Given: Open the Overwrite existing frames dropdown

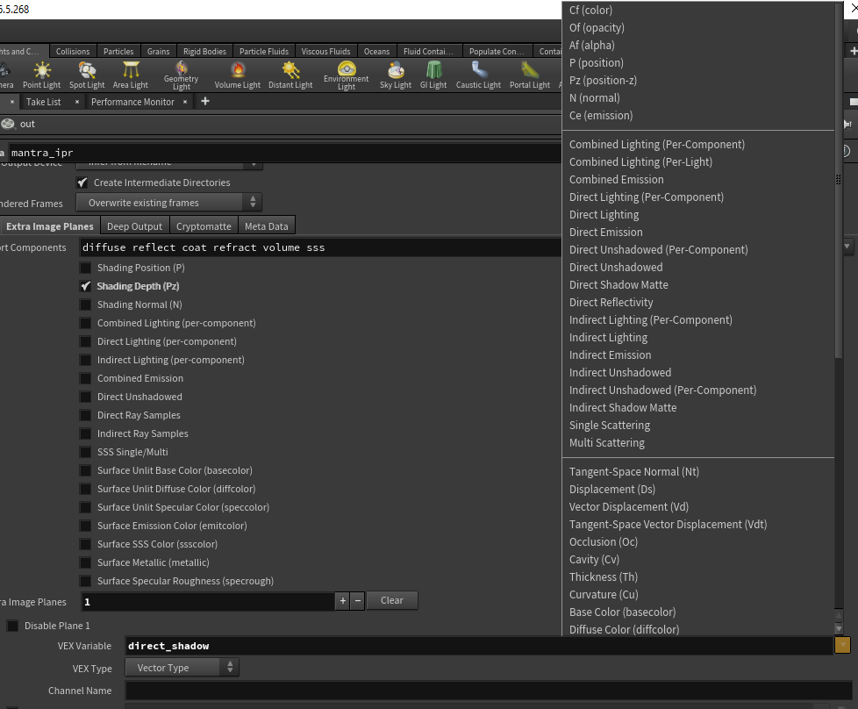Looking at the screenshot, I should pos(168,203).
